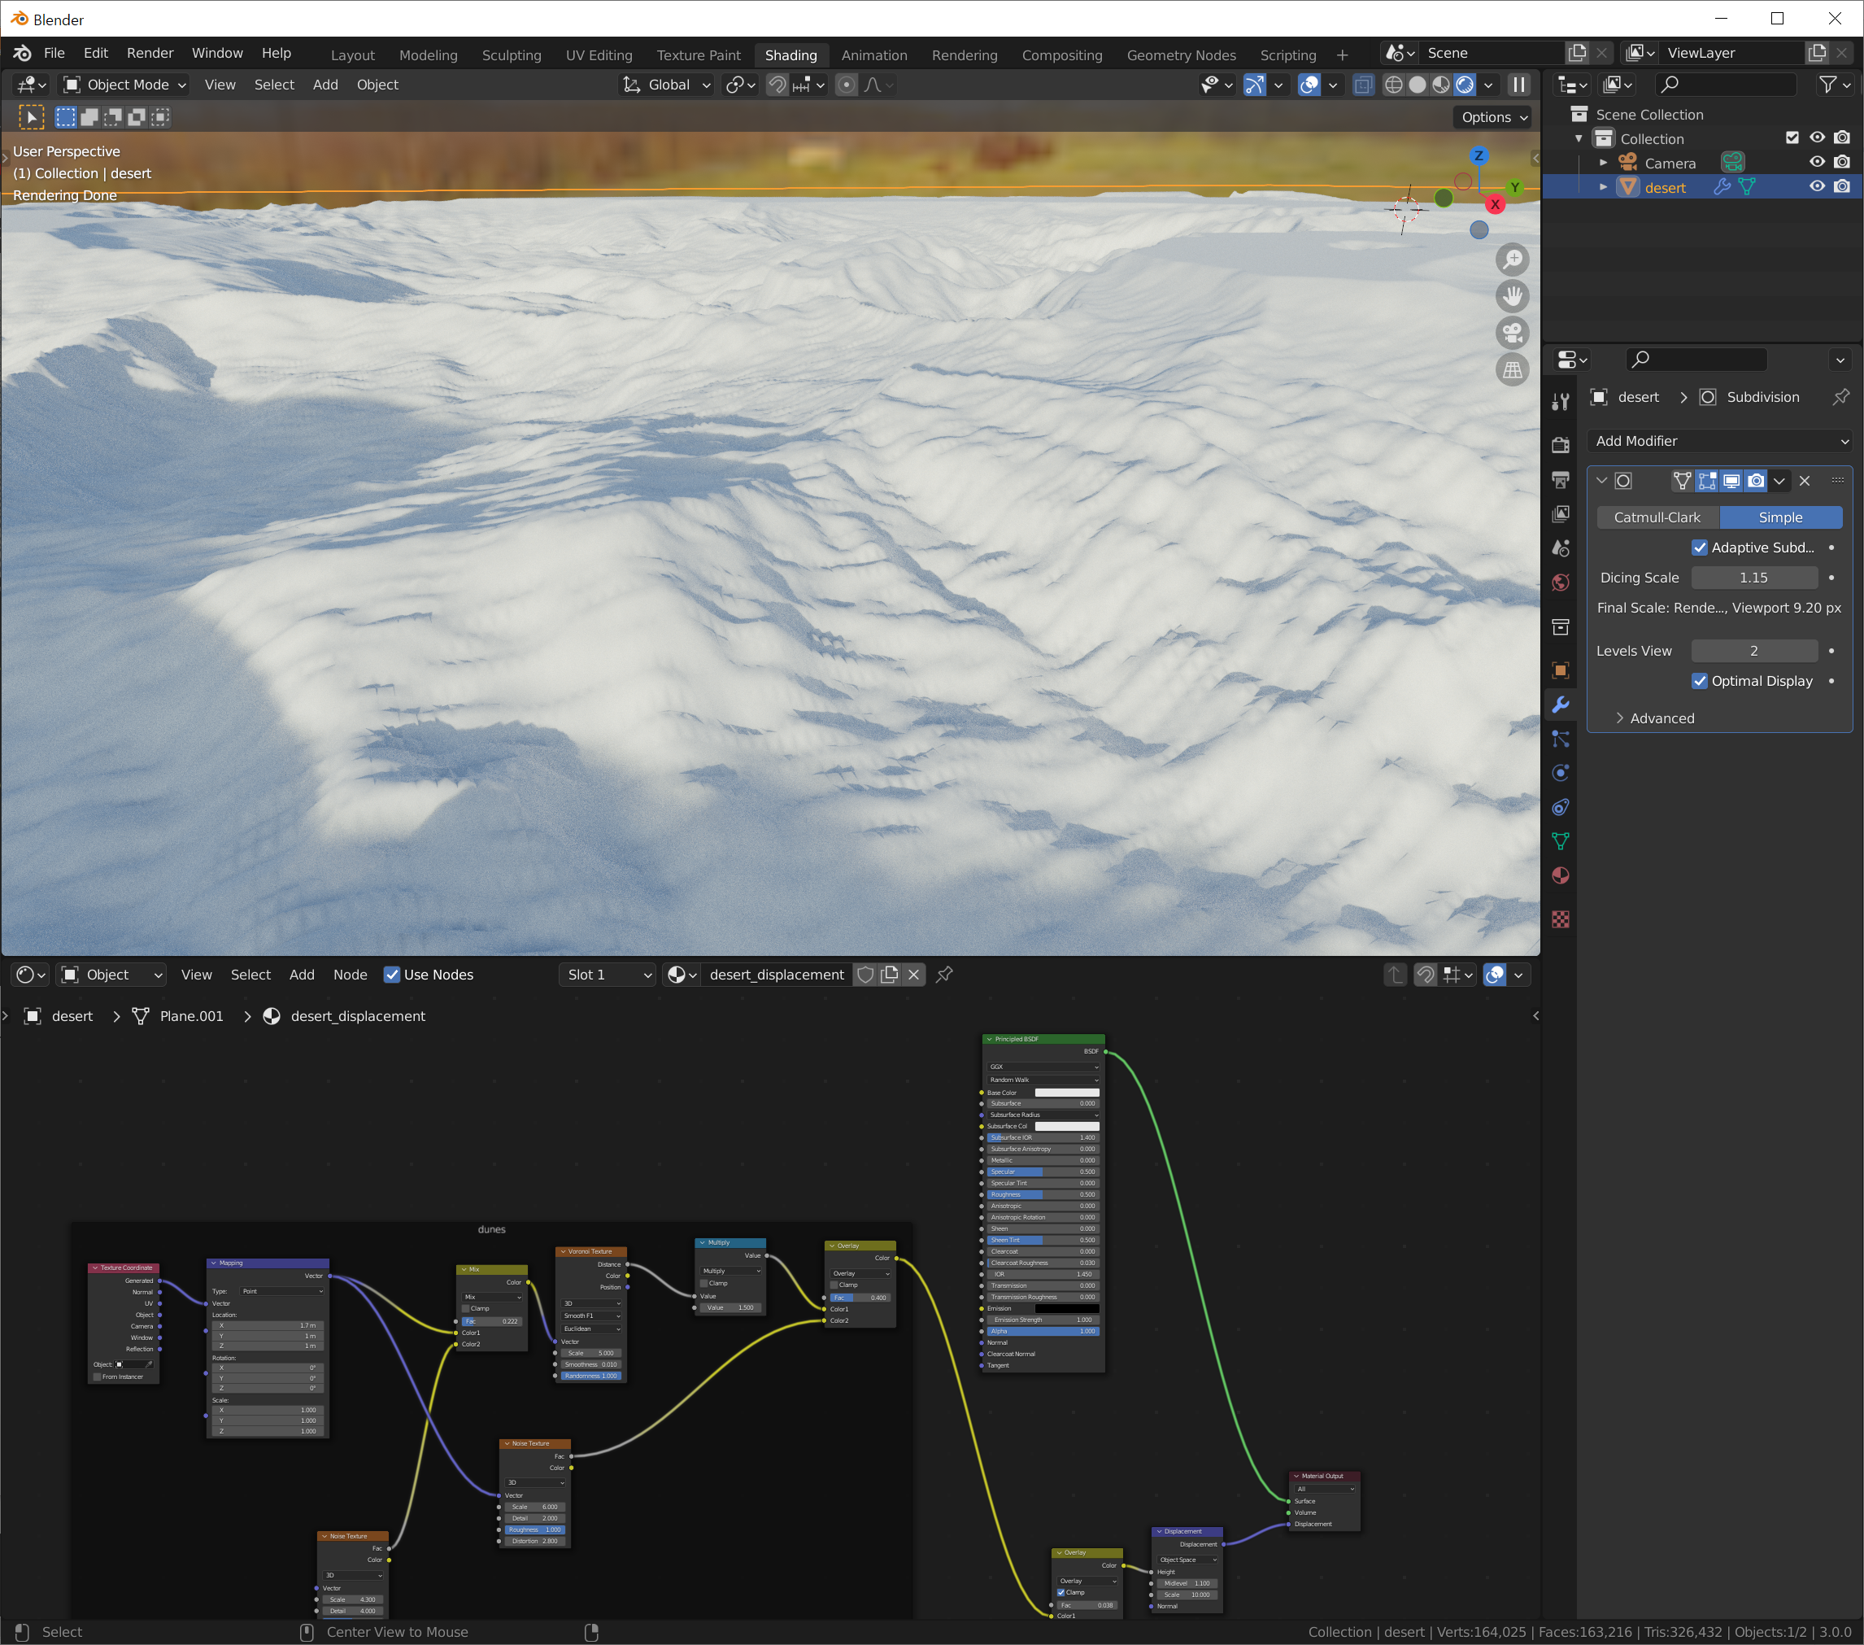This screenshot has height=1645, width=1864.
Task: Open the Add Modifier dropdown
Action: coord(1720,441)
